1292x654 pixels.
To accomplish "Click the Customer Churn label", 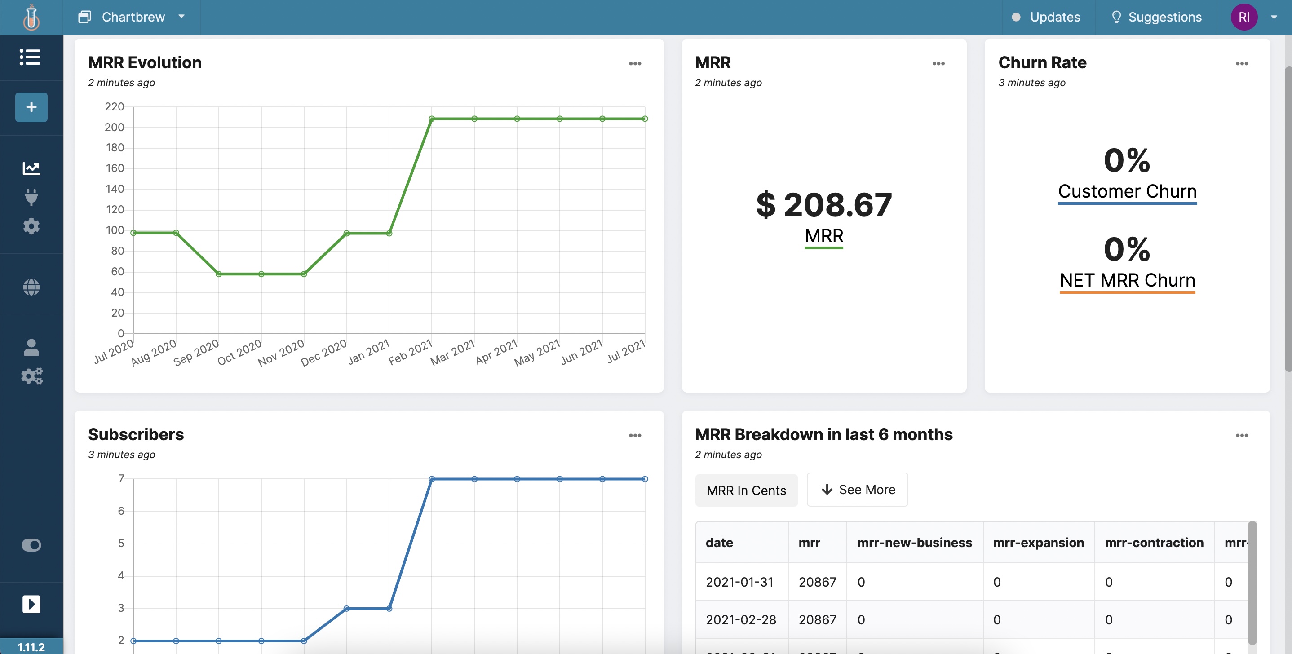I will (1127, 192).
